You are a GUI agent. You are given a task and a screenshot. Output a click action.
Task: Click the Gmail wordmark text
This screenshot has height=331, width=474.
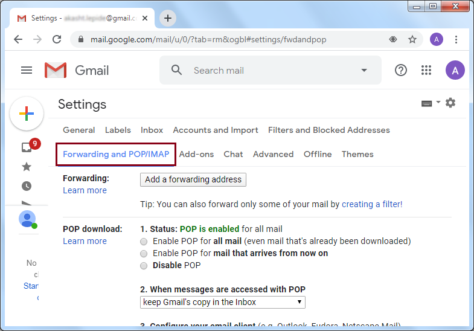(92, 71)
